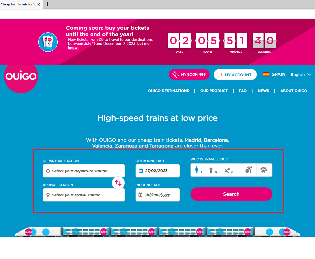Click the countdown MINUTES counter
Screen dimensions: 315x259
click(x=236, y=41)
